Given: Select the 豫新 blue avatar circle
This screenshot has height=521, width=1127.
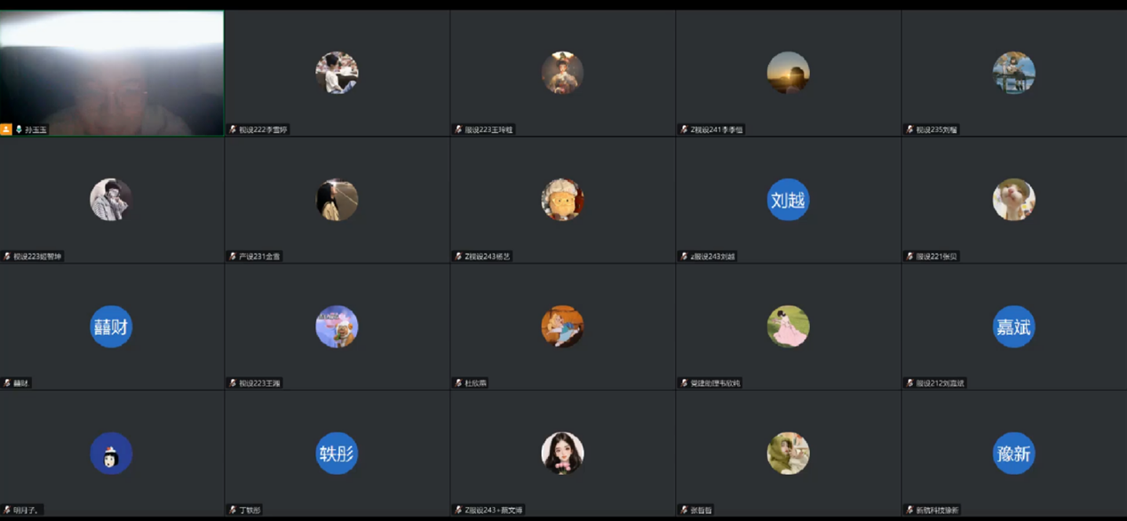Looking at the screenshot, I should click(x=1013, y=454).
